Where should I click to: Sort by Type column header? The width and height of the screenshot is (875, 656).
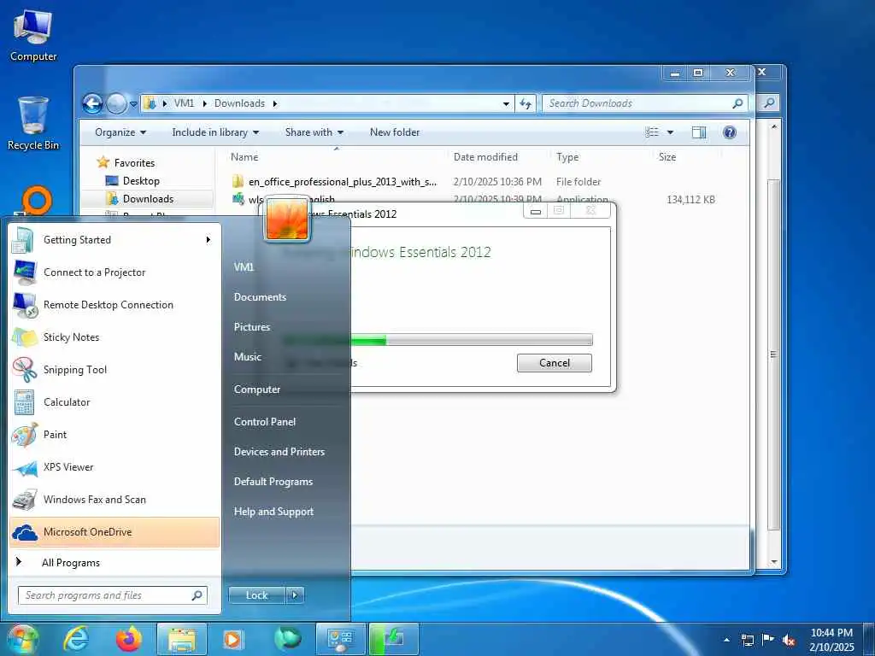pyautogui.click(x=567, y=157)
